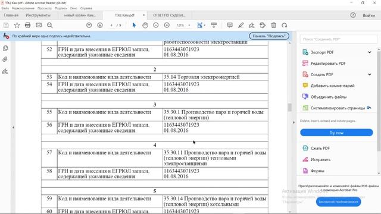The width and height of the screenshot is (381, 214).
Task: Rotate view with the circular arrow icon
Action: tap(285, 25)
